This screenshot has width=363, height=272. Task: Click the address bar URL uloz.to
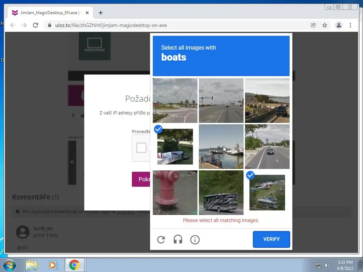111,25
